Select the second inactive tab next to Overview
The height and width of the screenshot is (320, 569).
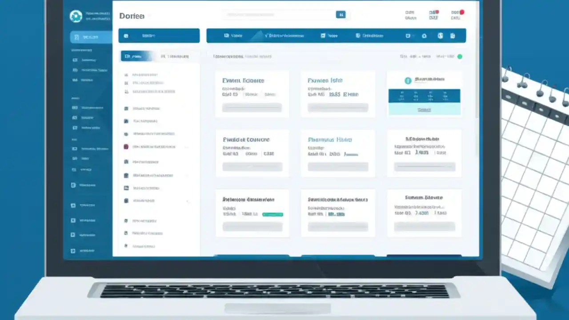[175, 56]
